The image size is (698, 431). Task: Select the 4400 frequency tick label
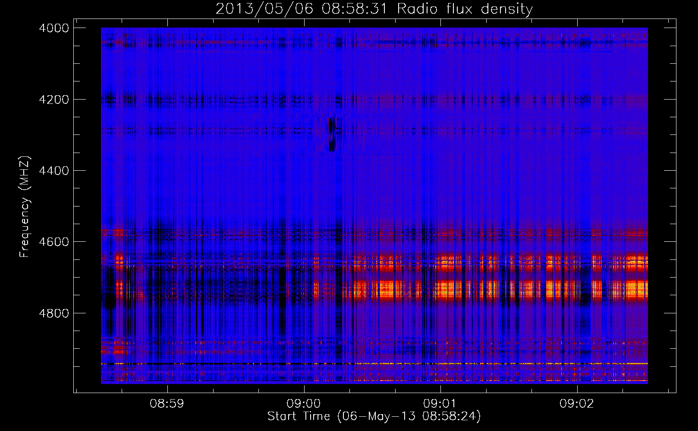click(x=54, y=171)
